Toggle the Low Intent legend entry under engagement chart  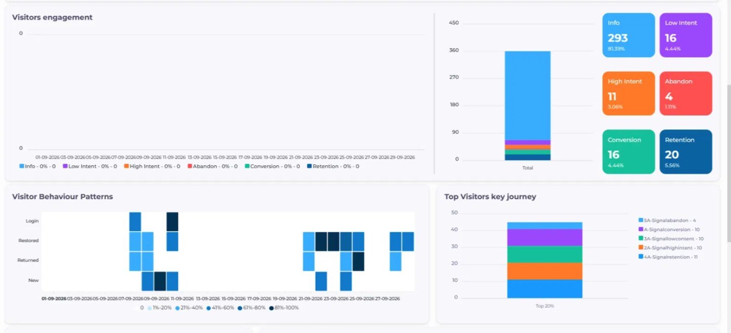point(90,166)
